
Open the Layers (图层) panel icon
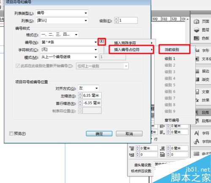(196, 30)
